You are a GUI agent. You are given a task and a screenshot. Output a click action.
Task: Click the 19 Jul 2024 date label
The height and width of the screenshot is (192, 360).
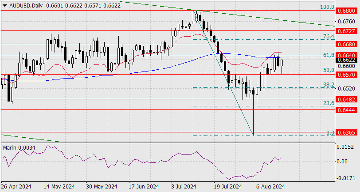coord(227,187)
